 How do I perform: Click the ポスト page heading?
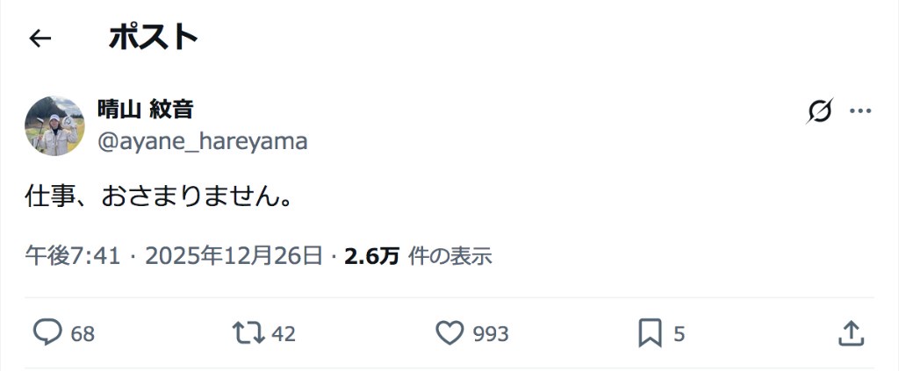coord(154,37)
